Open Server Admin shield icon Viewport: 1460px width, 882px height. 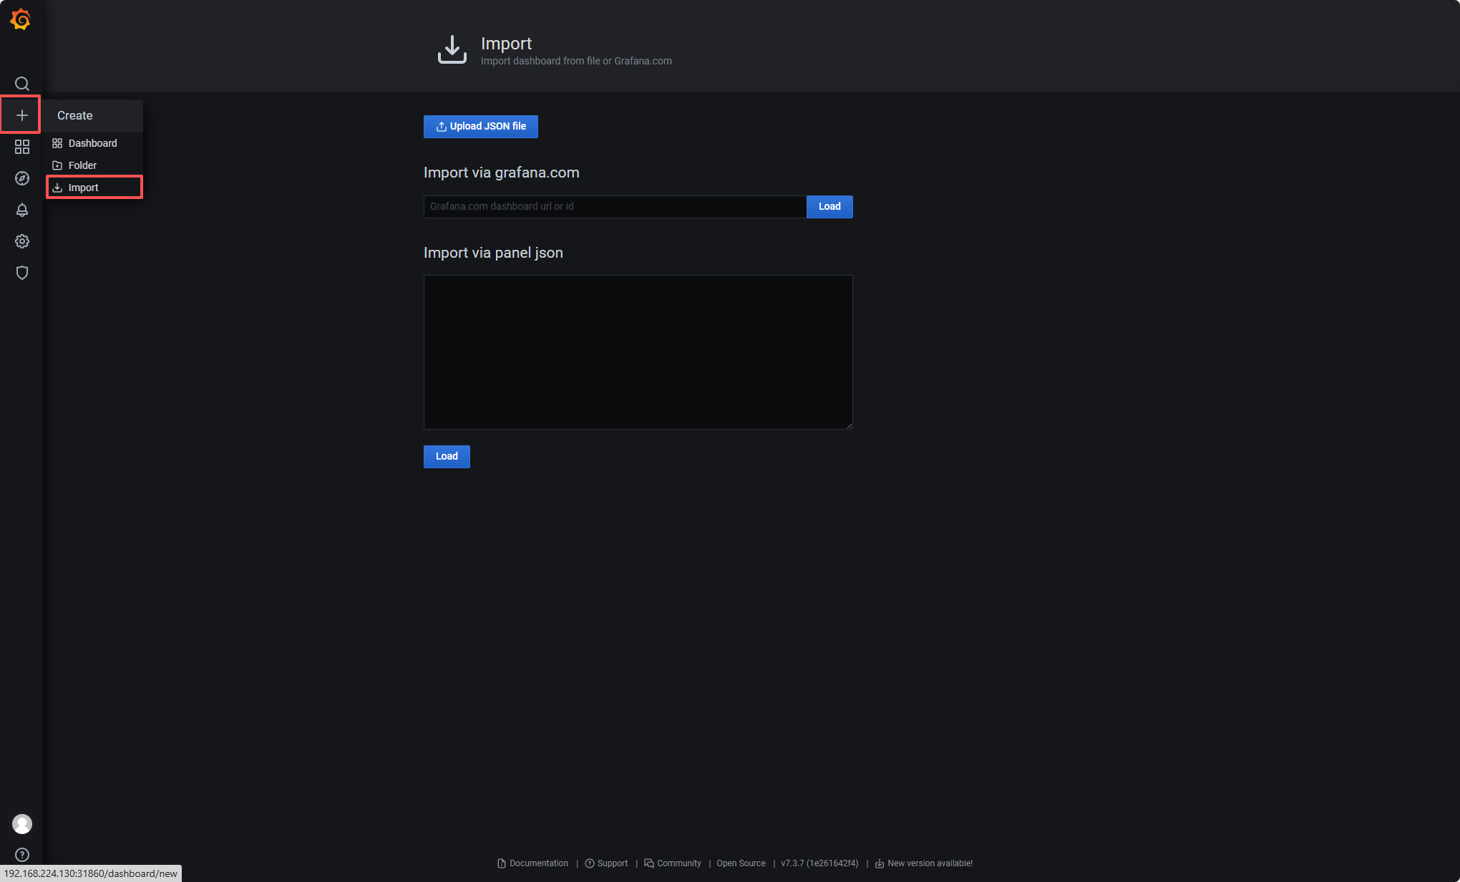tap(22, 273)
